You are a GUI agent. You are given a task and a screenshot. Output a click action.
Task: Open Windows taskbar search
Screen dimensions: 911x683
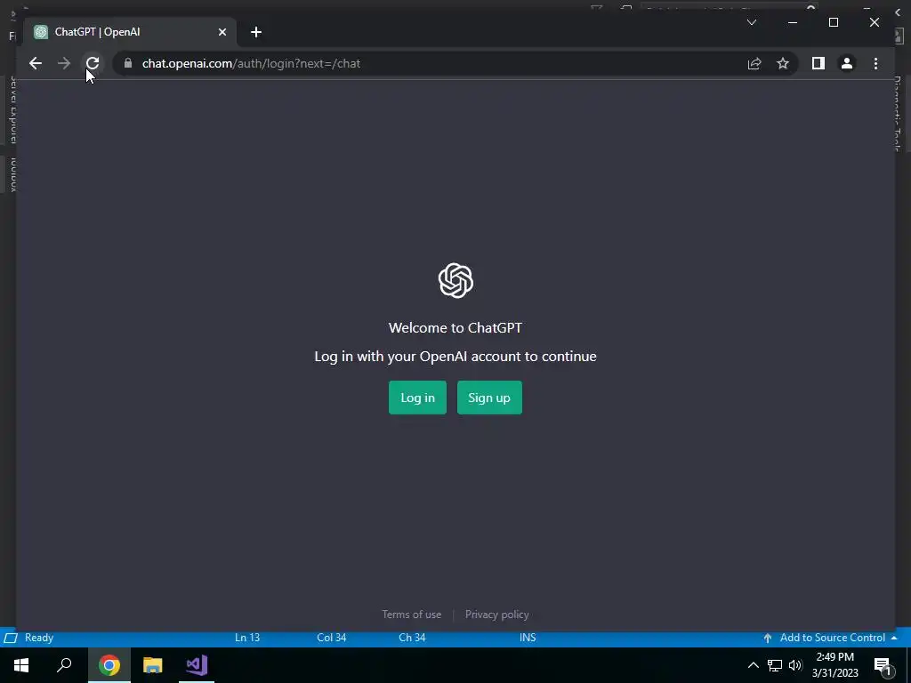pos(64,665)
